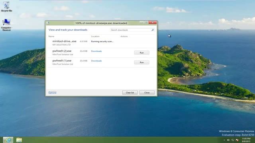Minimize the downloads window

[x=142, y=23]
